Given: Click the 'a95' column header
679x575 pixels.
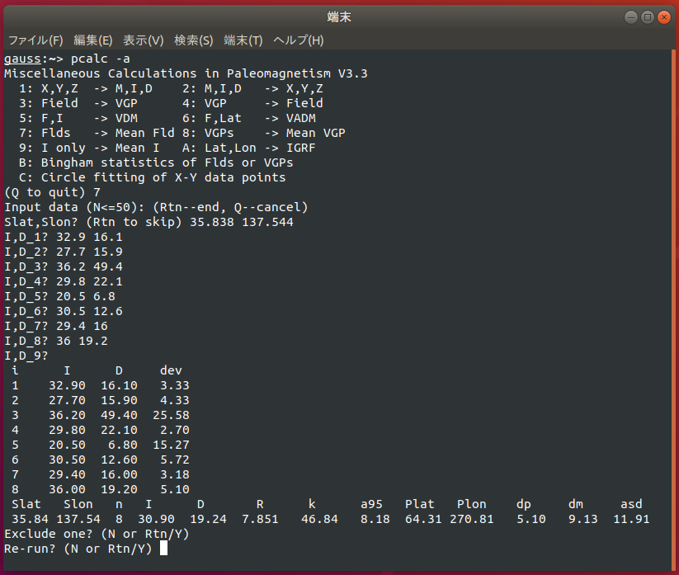Looking at the screenshot, I should pyautogui.click(x=371, y=504).
